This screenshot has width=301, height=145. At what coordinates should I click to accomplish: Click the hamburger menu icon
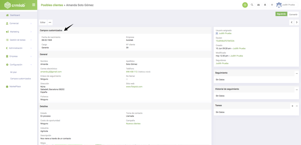(34, 5)
